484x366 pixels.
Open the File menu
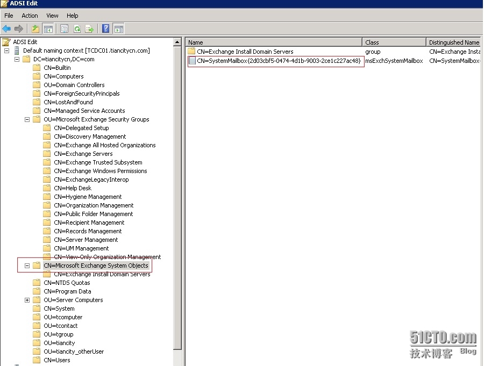[x=9, y=16]
